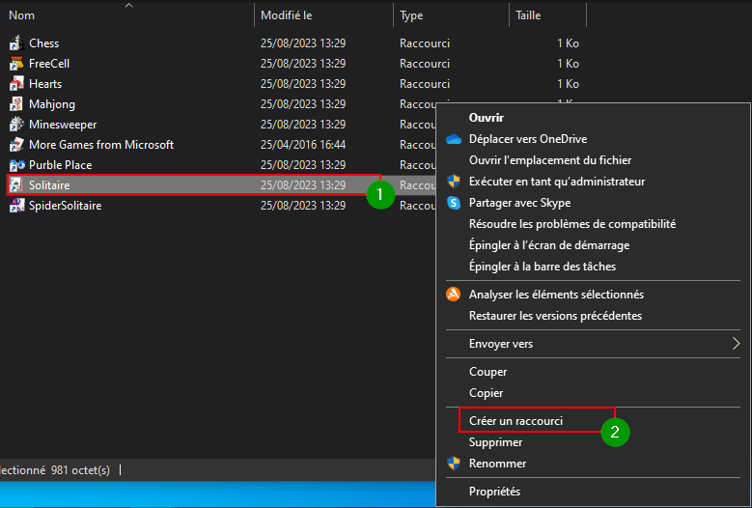Click Raccourci type in the Hearts row
This screenshot has width=752, height=508.
point(425,84)
